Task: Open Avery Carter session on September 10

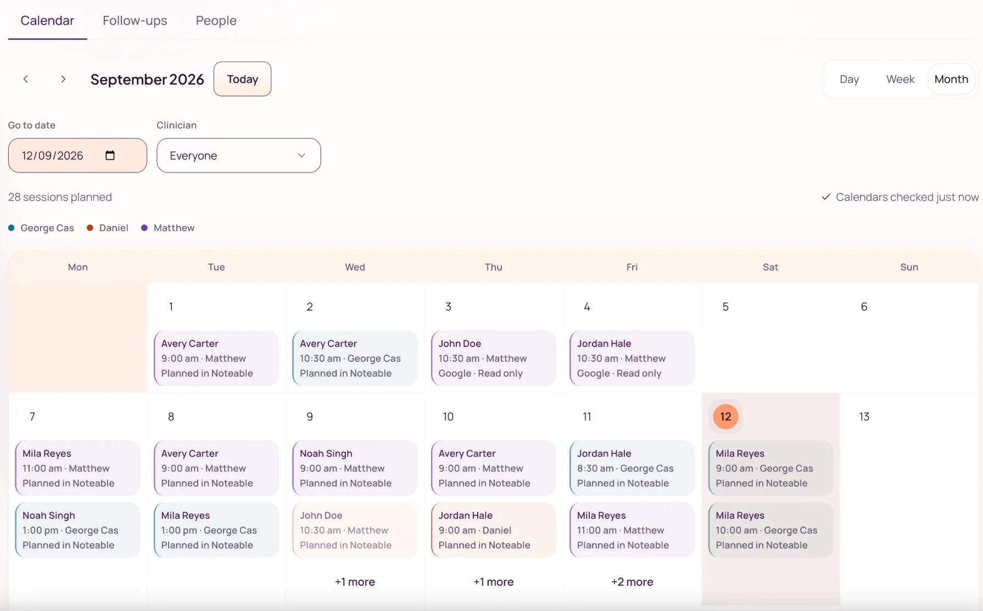Action: 494,468
